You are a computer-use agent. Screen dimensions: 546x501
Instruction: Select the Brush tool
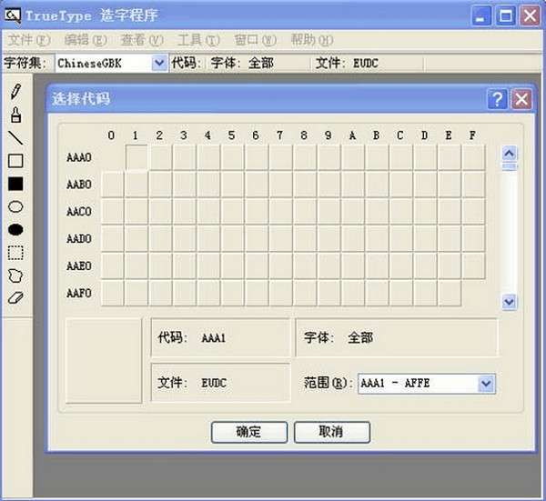click(15, 115)
